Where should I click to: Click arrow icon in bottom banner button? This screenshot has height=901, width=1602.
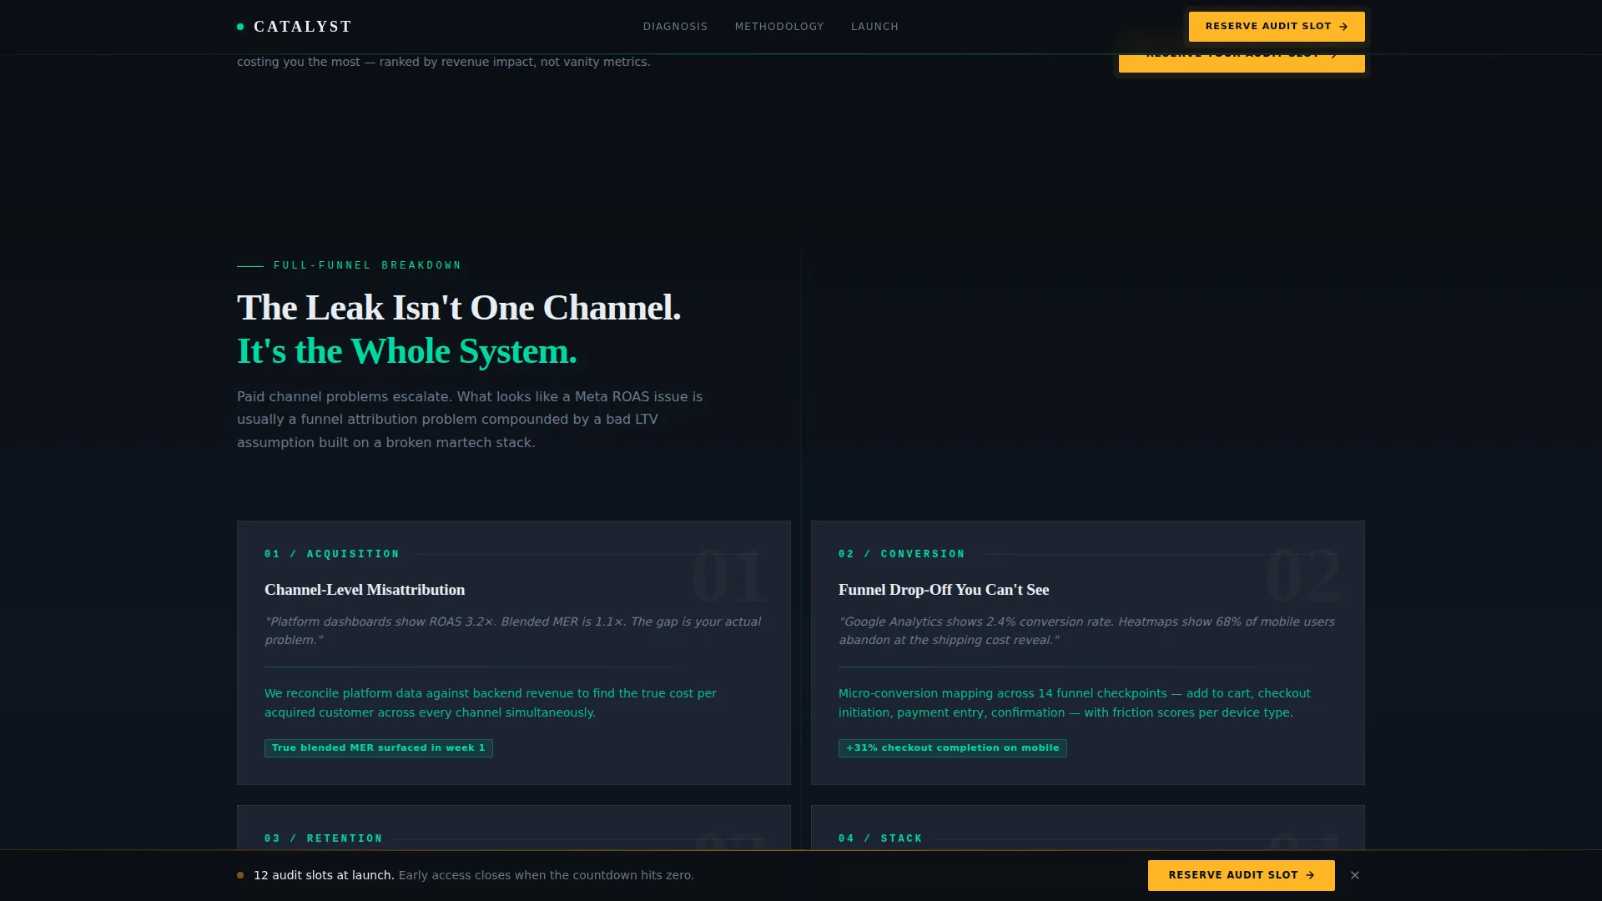click(1310, 875)
